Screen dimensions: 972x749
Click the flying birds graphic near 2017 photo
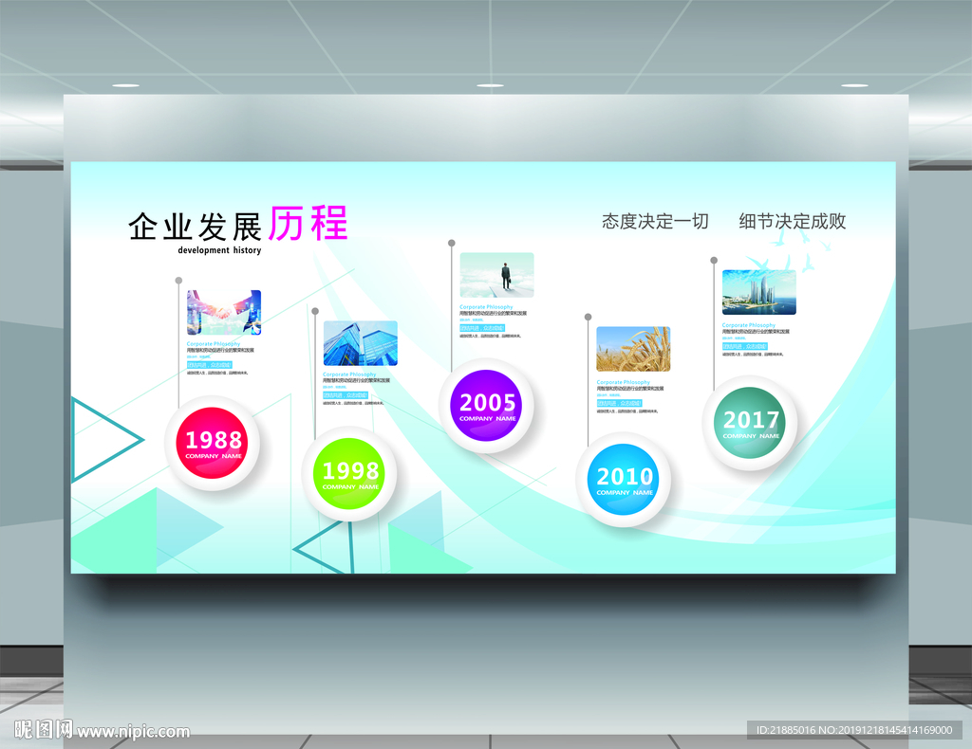point(787,252)
